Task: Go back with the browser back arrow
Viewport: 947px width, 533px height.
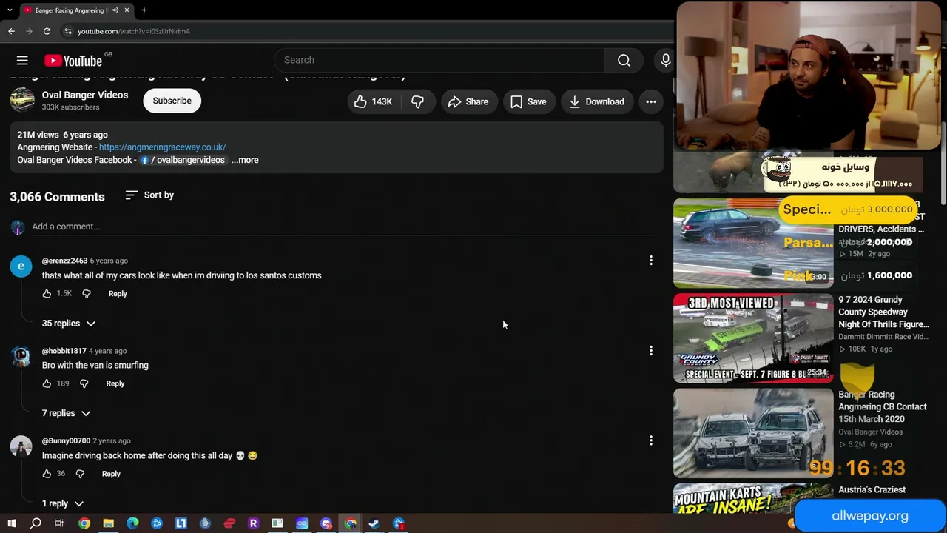Action: tap(11, 31)
